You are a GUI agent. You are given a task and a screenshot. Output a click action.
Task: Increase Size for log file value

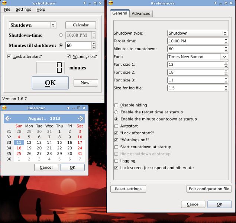pyautogui.click(x=226, y=86)
